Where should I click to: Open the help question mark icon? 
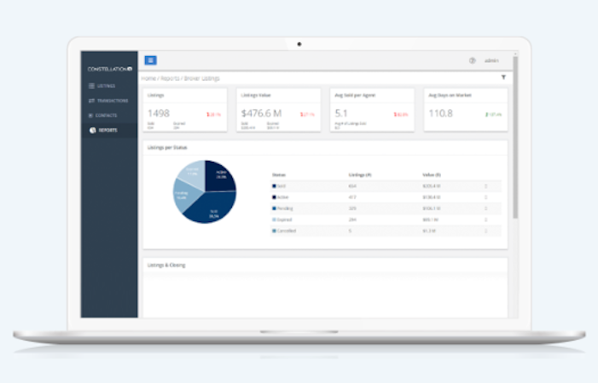[472, 60]
